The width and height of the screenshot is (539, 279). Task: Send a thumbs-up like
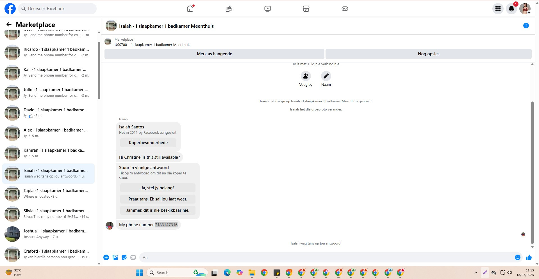tap(529, 257)
